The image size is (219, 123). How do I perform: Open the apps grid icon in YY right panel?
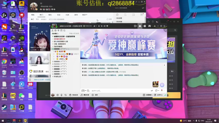point(142,14)
